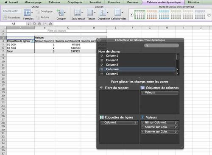Screen dimensions: 212x155
Task: Apply the orange pivot table style
Action: point(152,15)
